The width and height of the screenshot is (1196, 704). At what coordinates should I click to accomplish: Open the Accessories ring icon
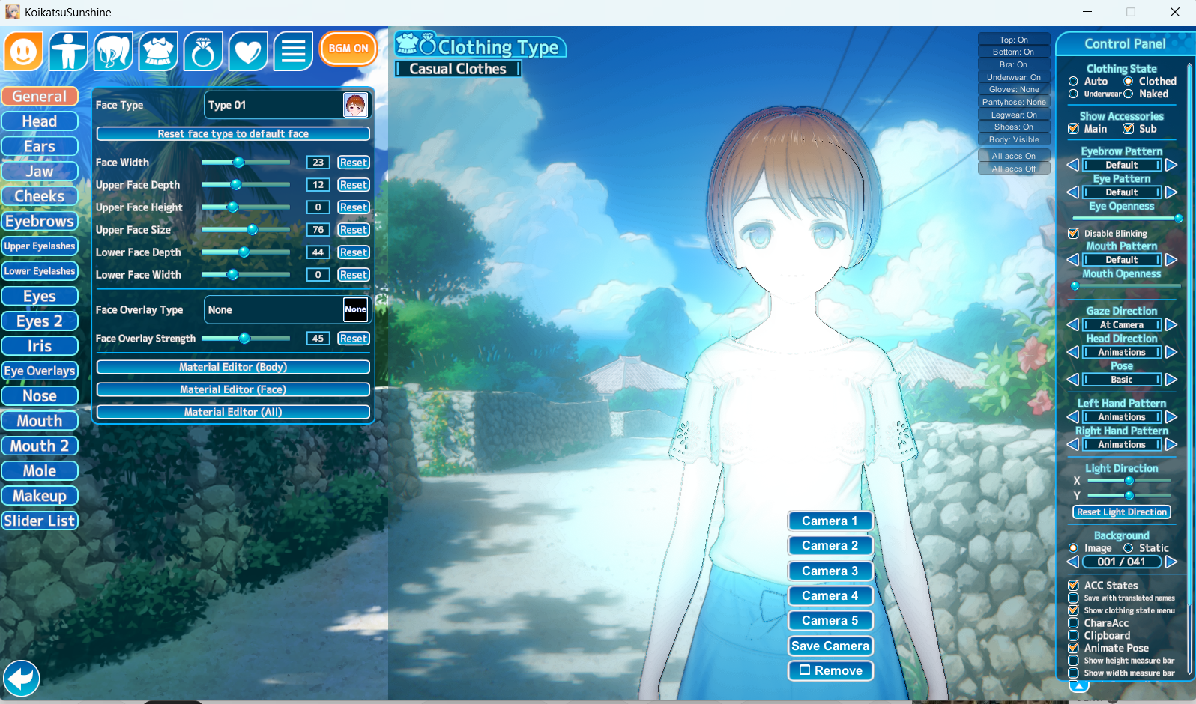[x=203, y=52]
